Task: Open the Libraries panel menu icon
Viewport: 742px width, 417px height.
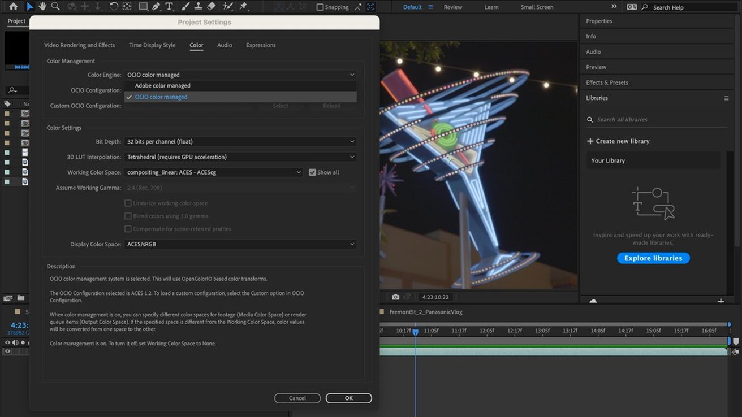Action: (727, 98)
